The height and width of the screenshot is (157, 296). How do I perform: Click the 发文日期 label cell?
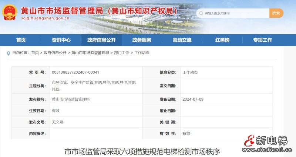tap(162, 86)
